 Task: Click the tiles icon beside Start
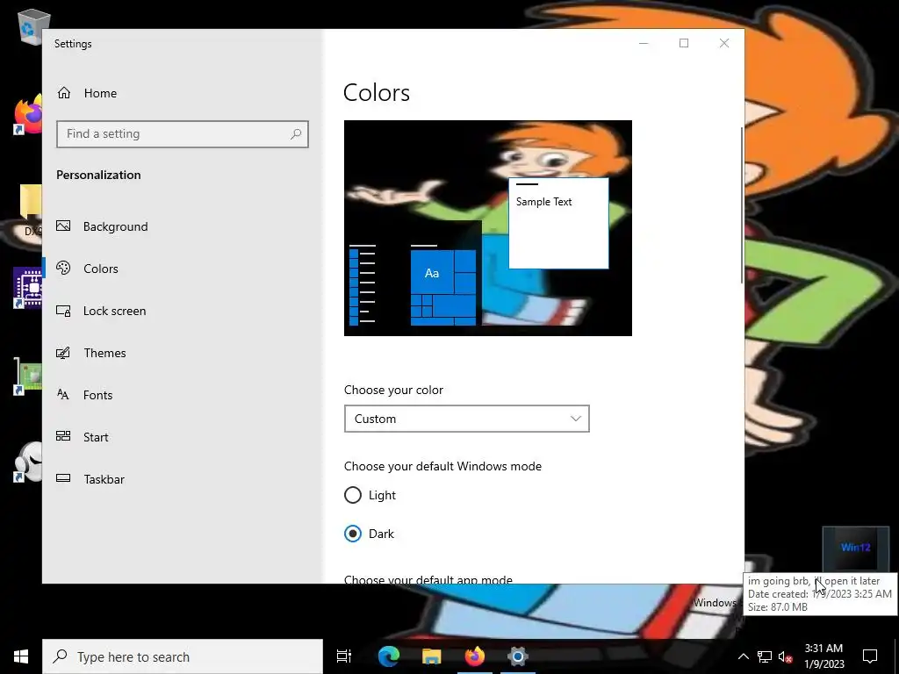click(63, 436)
